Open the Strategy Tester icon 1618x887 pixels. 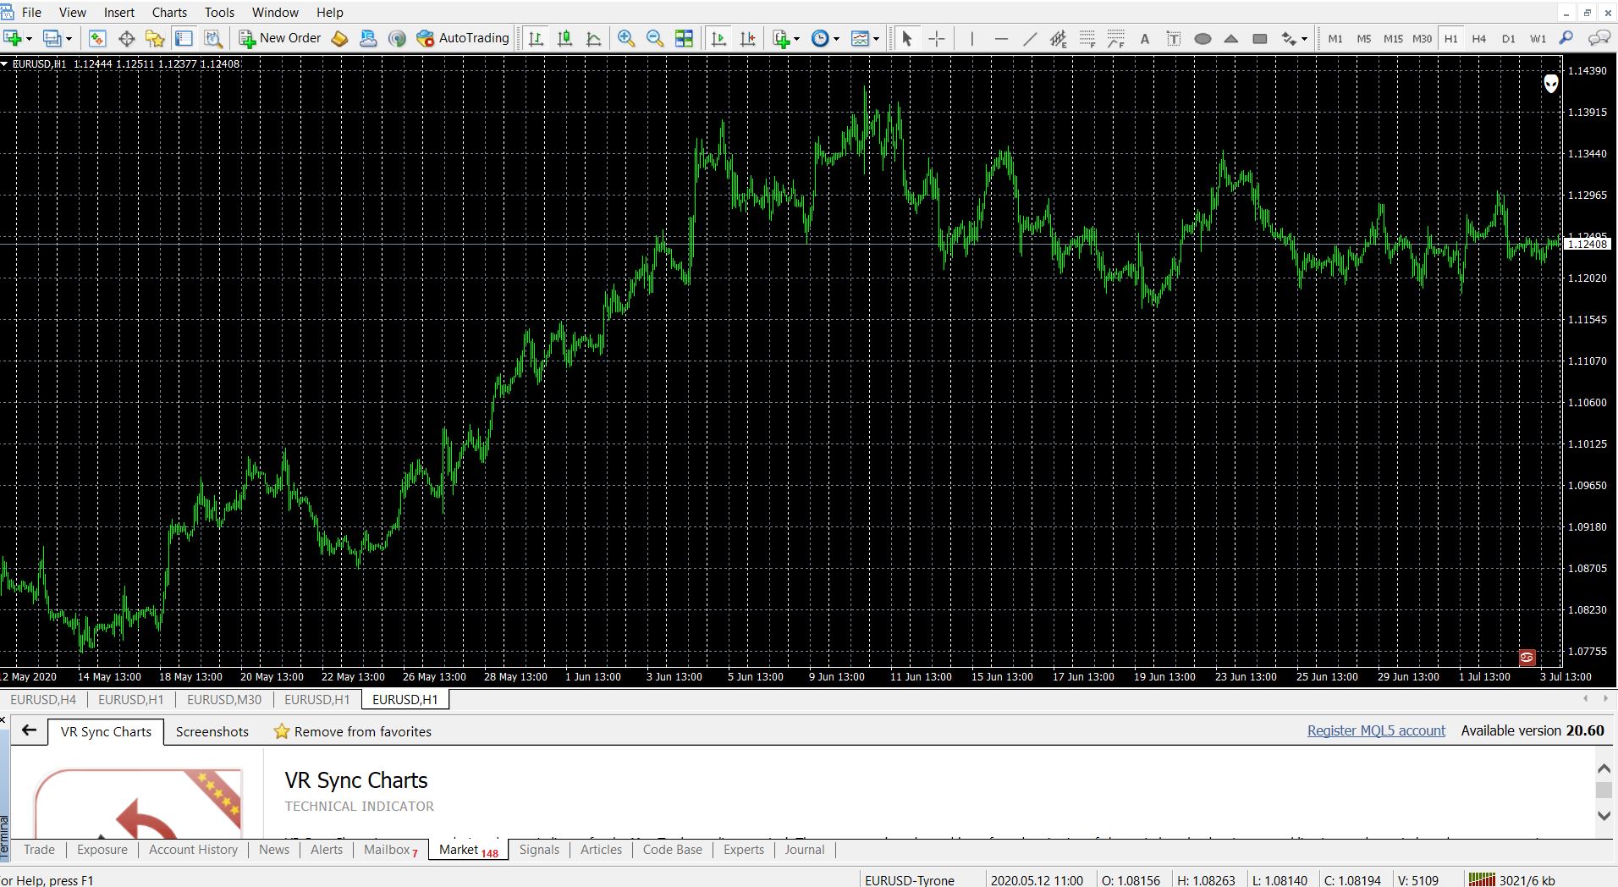213,38
